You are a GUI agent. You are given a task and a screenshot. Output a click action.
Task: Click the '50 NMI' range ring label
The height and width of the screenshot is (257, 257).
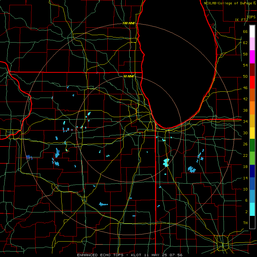coord(128,76)
